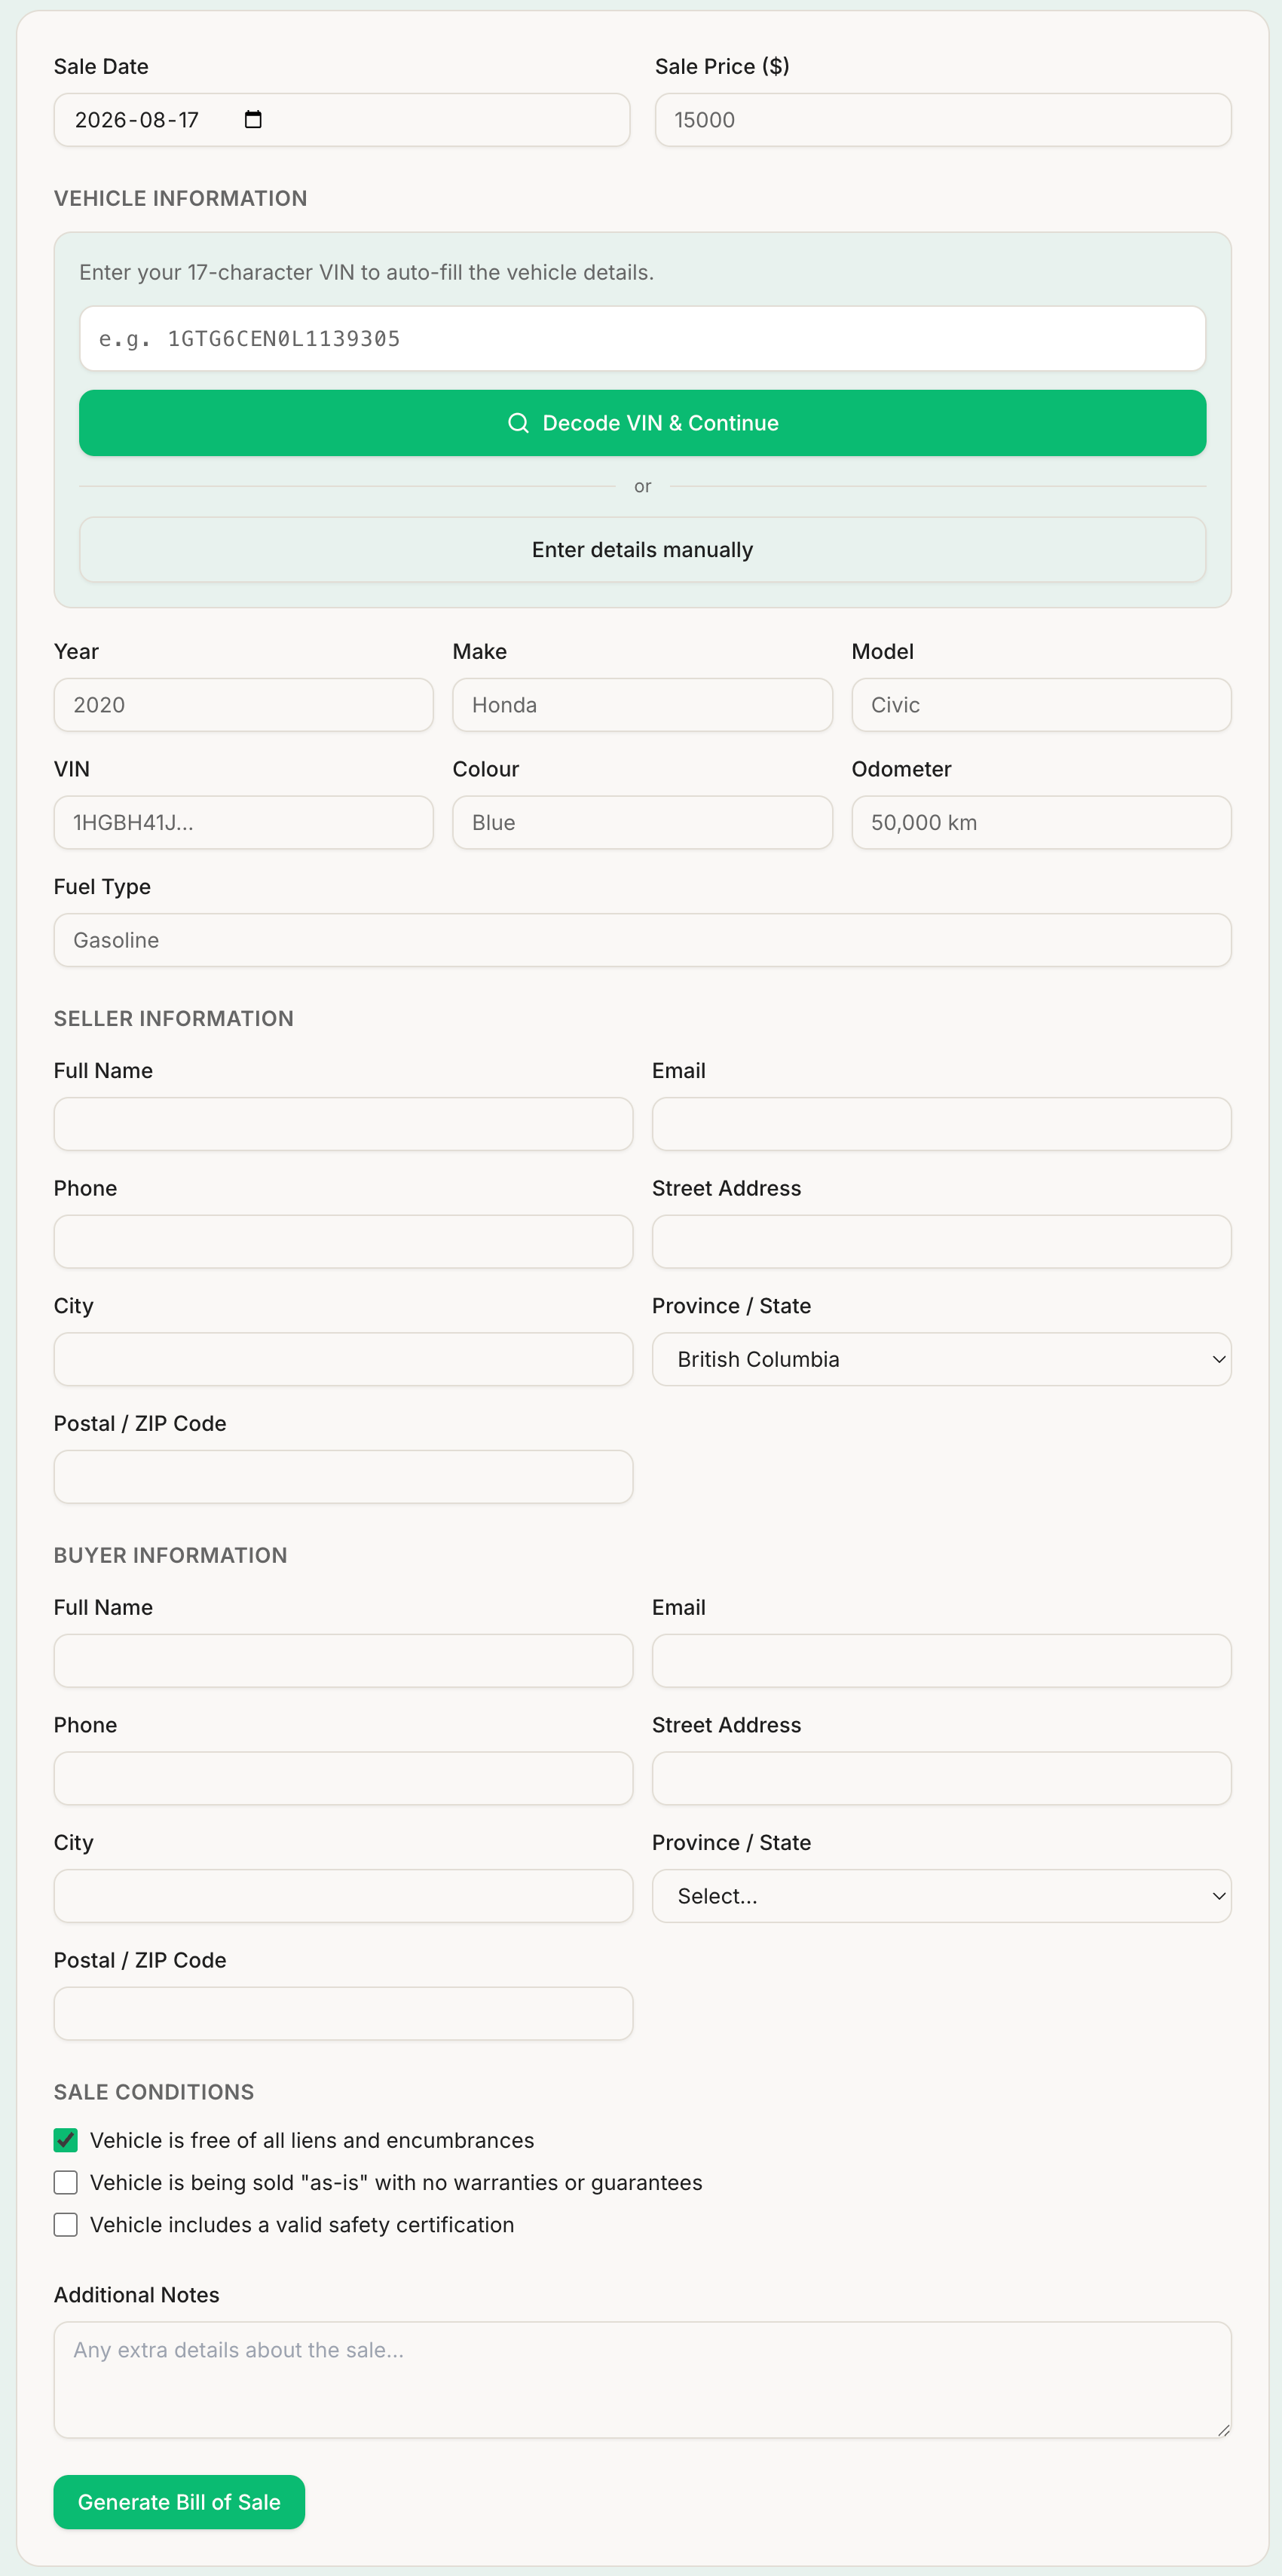Viewport: 1282px width, 2576px height.
Task: Click the Fuel Type field
Action: click(x=642, y=940)
